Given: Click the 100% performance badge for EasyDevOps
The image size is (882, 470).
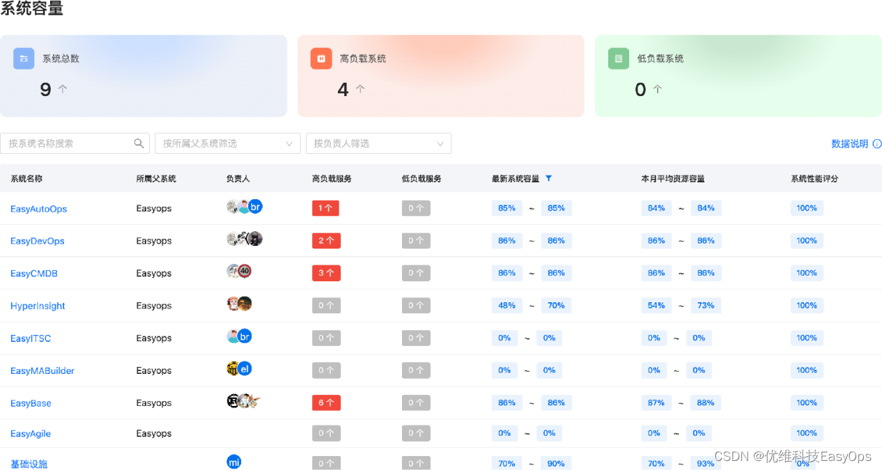Looking at the screenshot, I should click(x=807, y=240).
